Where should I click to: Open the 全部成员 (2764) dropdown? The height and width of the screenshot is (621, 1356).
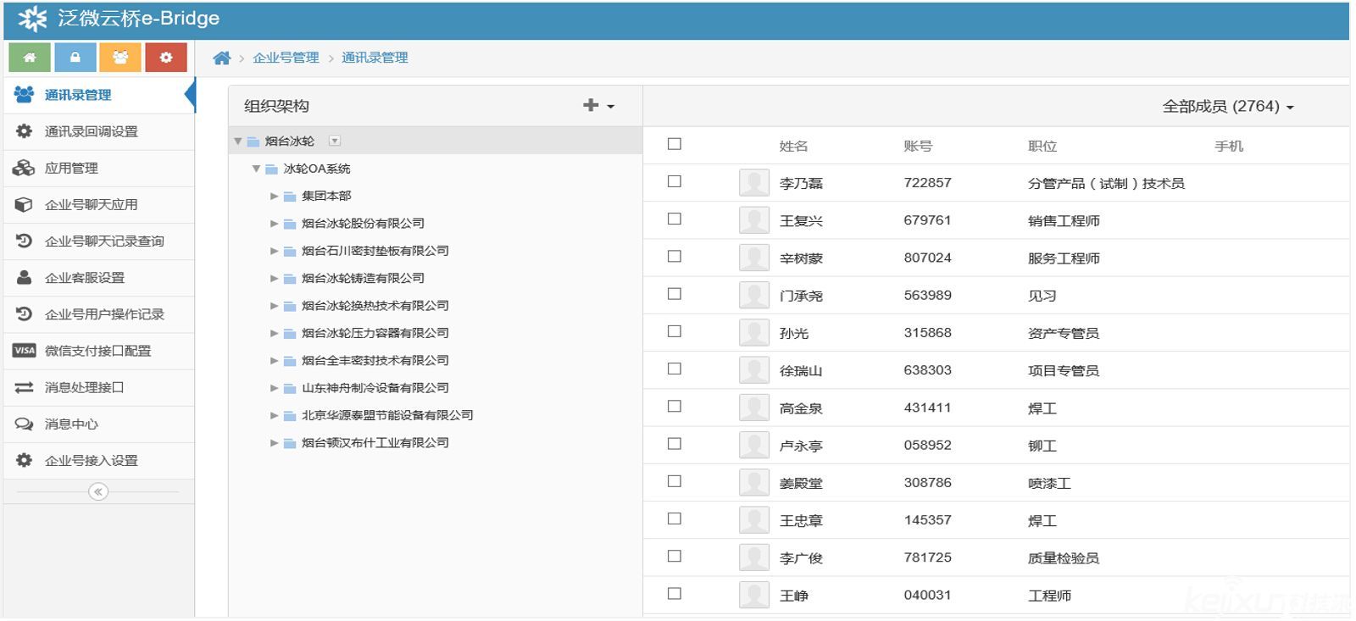pyautogui.click(x=1227, y=107)
